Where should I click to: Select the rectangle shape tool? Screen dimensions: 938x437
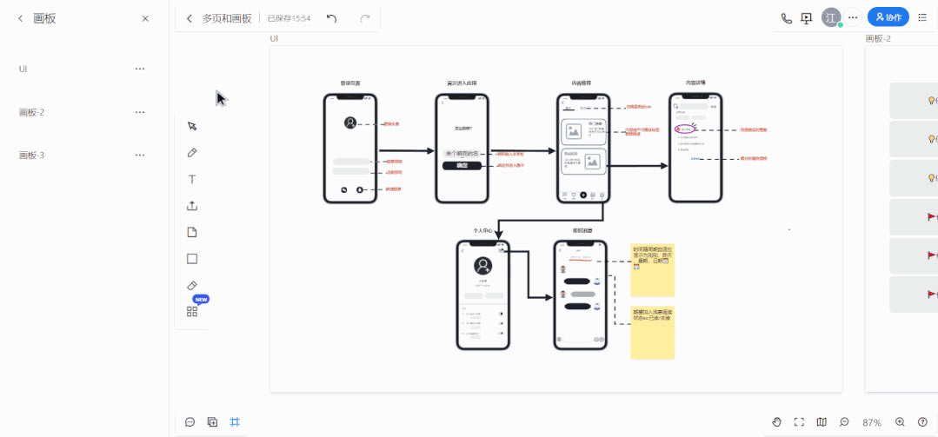(x=192, y=259)
